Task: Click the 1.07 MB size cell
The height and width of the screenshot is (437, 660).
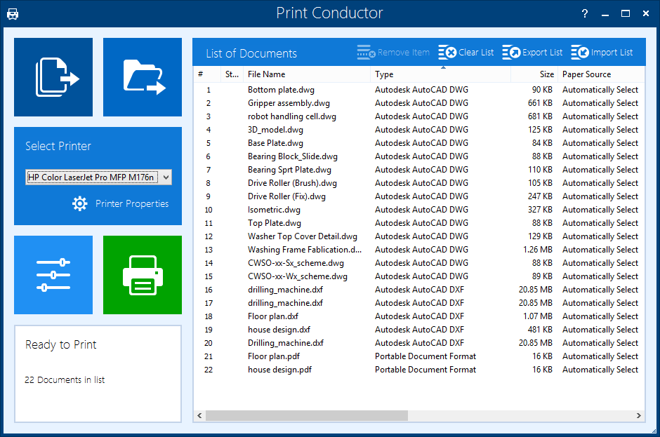Action: click(x=538, y=316)
